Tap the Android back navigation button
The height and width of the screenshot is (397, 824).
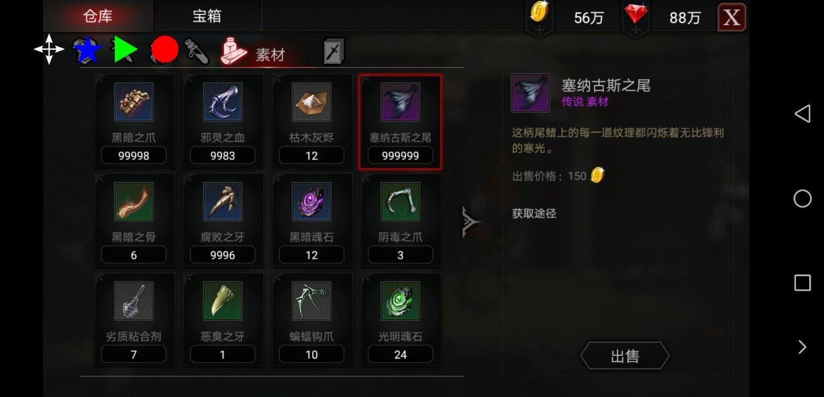click(x=803, y=114)
